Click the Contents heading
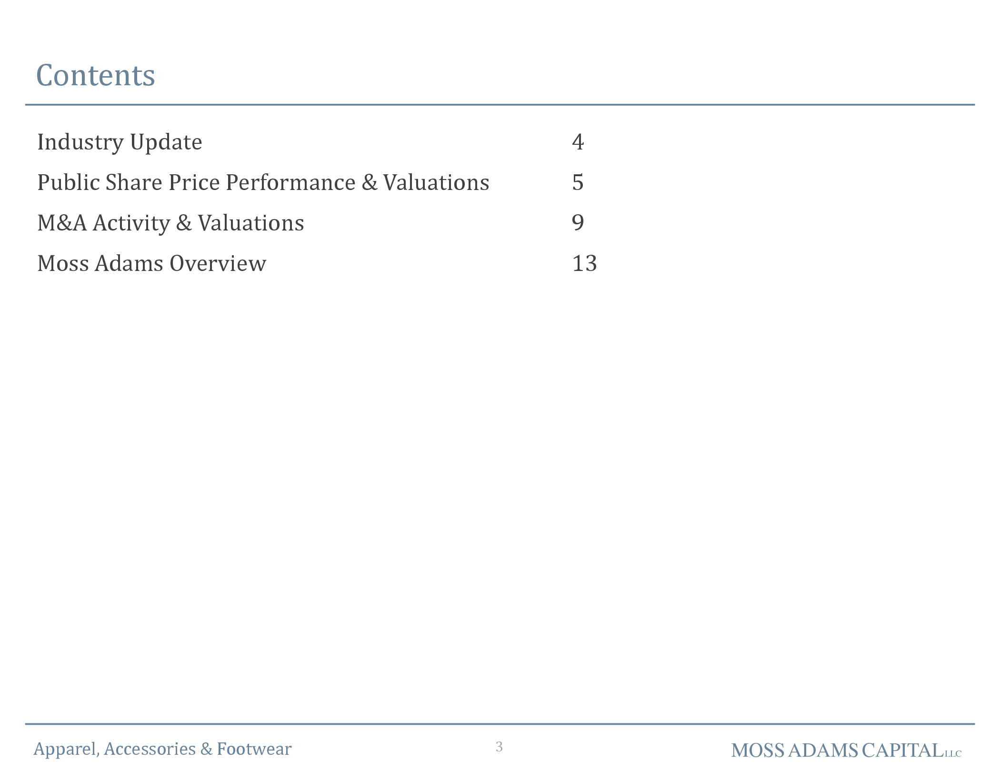This screenshot has width=1000, height=781. tap(96, 75)
